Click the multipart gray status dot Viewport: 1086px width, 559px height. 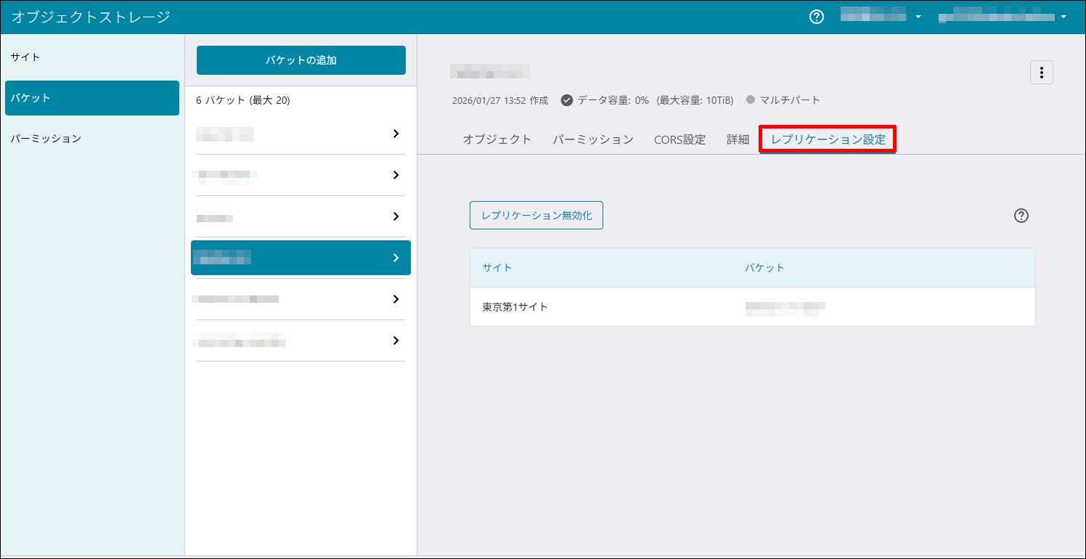(x=751, y=100)
